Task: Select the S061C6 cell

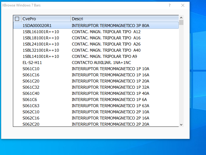Action: (x=30, y=100)
